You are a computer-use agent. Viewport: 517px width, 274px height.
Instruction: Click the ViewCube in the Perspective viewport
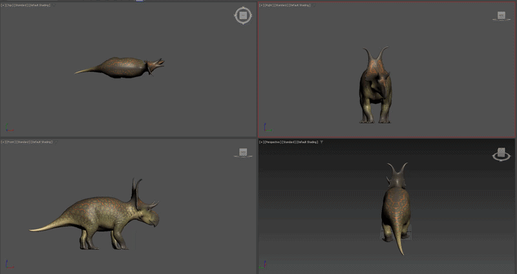pos(501,154)
